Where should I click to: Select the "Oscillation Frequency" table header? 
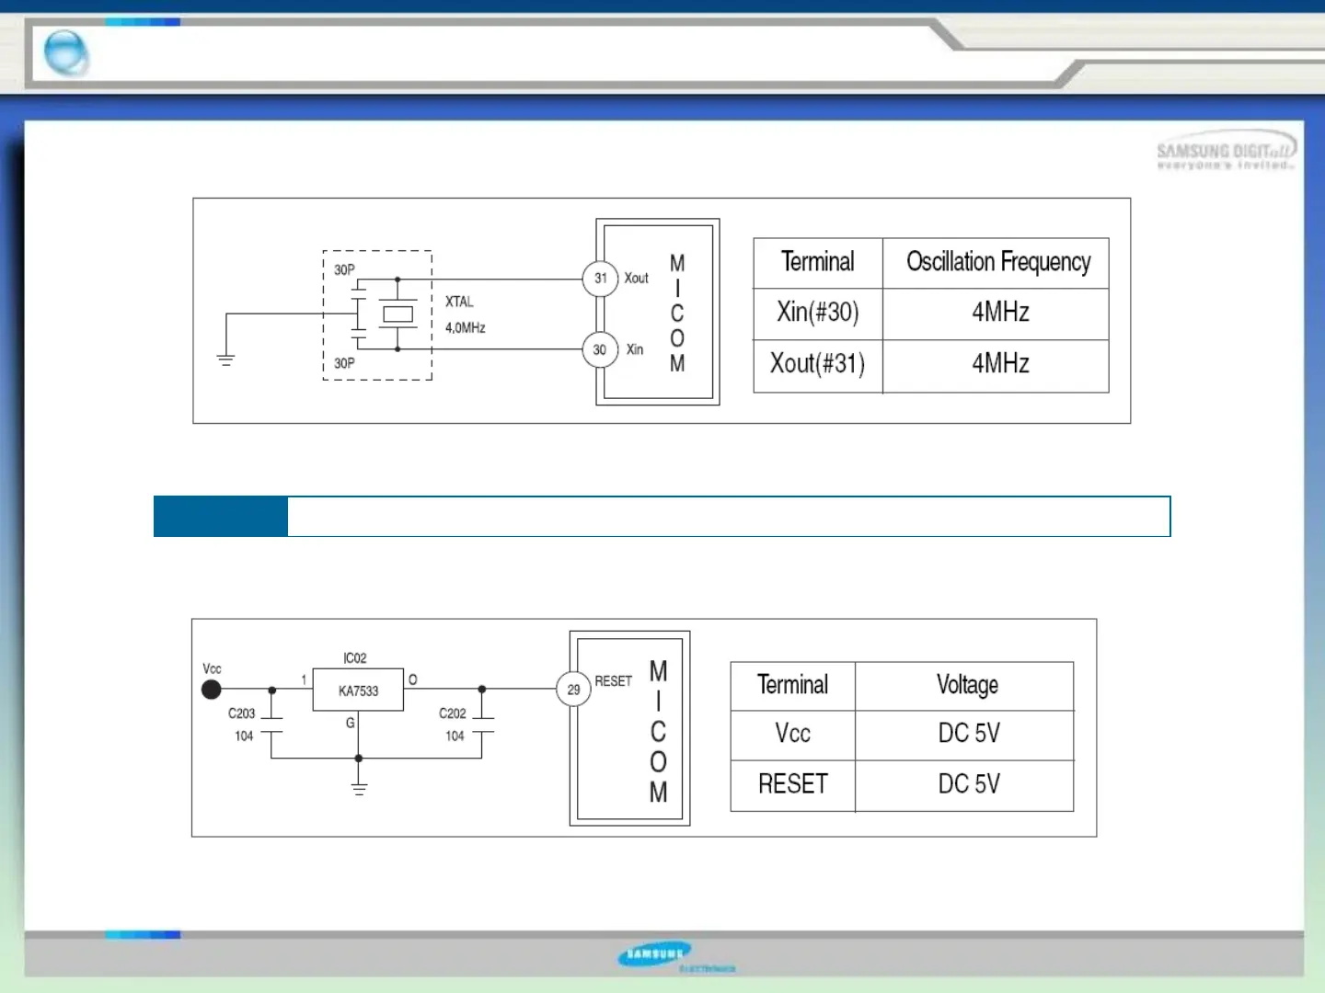[x=998, y=262]
